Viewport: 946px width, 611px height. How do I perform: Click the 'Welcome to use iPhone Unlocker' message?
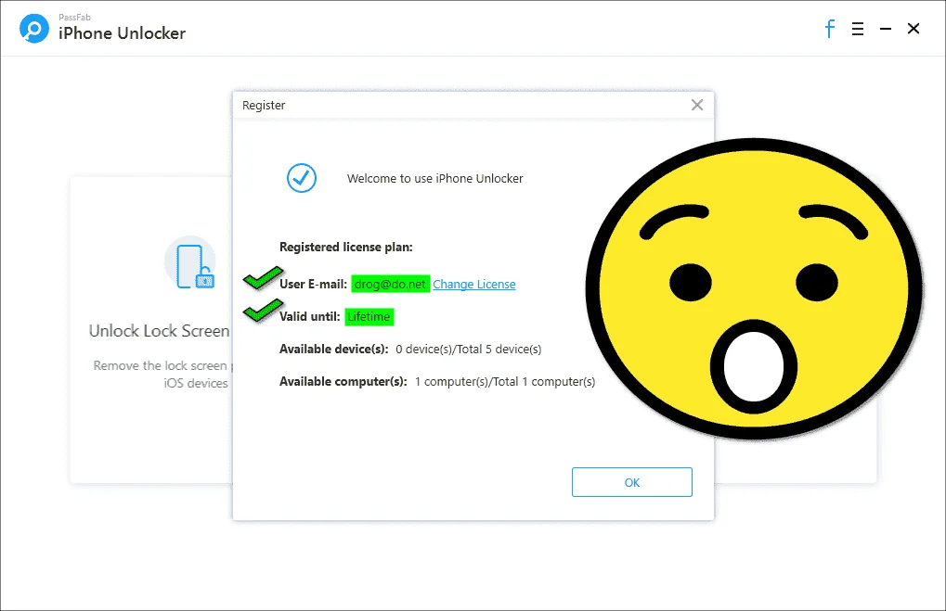435,178
